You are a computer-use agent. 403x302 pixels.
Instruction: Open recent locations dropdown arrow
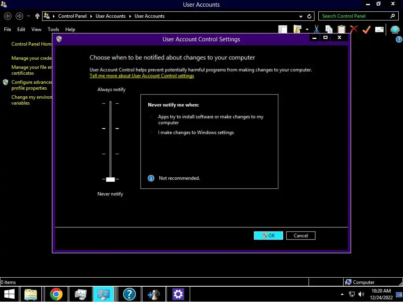click(28, 16)
